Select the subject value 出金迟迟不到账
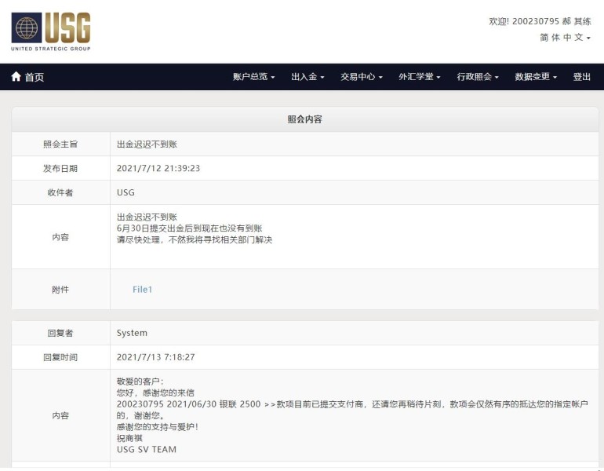Viewport: 604px width, 471px height. [147, 144]
